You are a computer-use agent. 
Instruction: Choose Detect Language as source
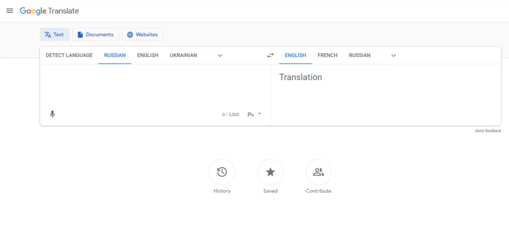pyautogui.click(x=69, y=56)
